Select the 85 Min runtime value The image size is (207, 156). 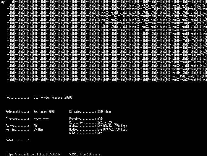[38, 129]
